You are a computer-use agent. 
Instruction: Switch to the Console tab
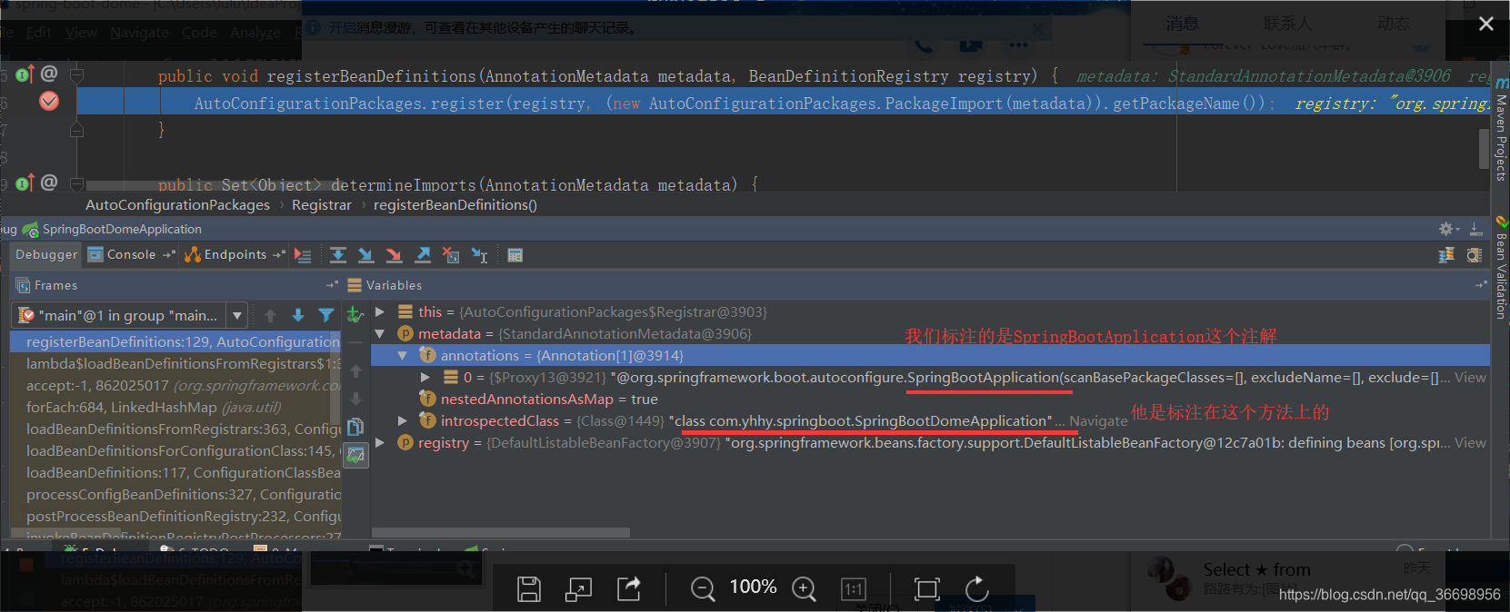pyautogui.click(x=131, y=254)
